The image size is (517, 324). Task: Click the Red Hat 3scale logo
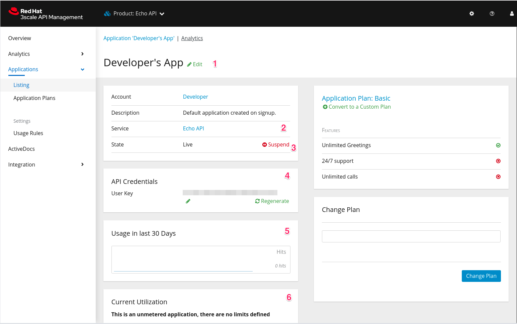(x=46, y=14)
